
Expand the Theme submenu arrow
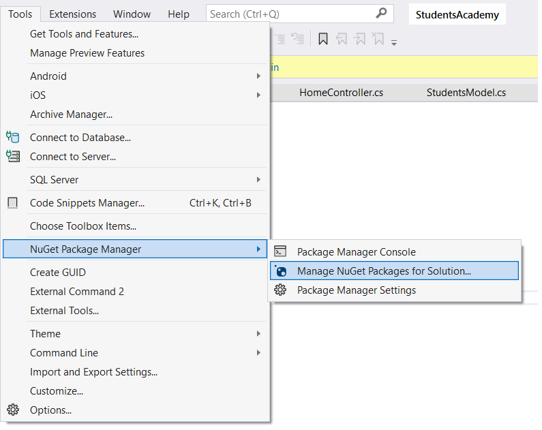[x=258, y=334]
